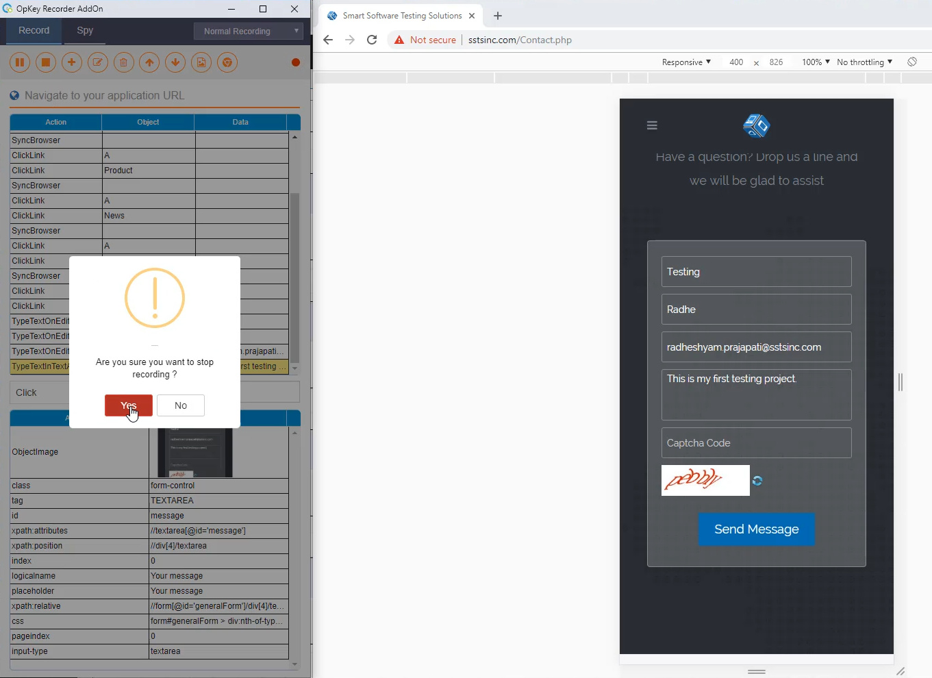Image resolution: width=932 pixels, height=678 pixels.
Task: Click the message textarea on the form
Action: (x=757, y=395)
